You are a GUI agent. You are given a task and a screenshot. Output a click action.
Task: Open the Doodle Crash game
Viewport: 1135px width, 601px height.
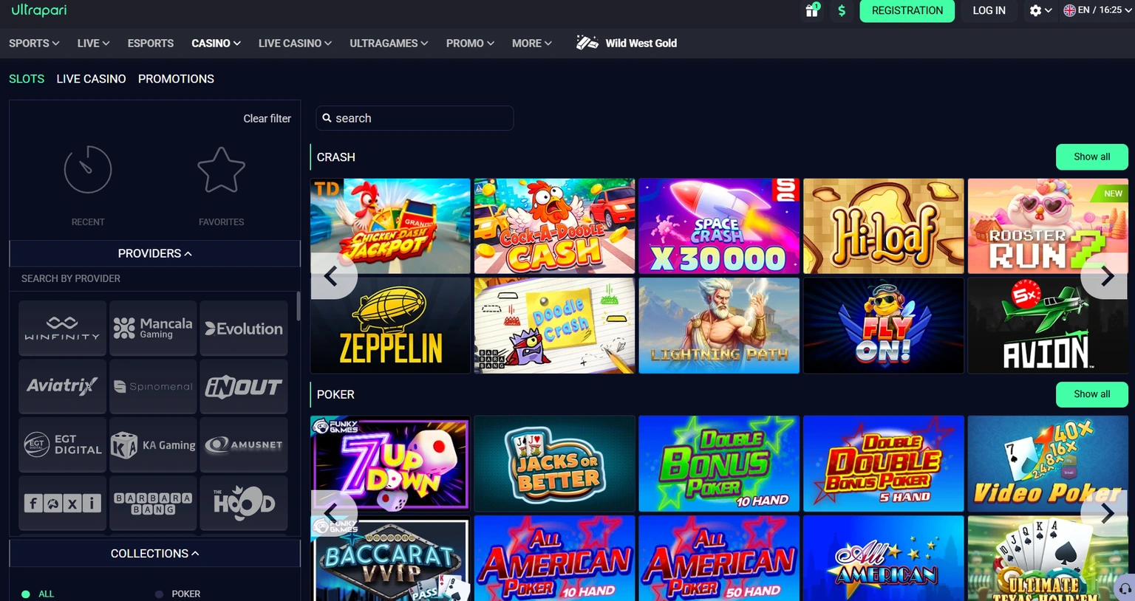tap(554, 326)
